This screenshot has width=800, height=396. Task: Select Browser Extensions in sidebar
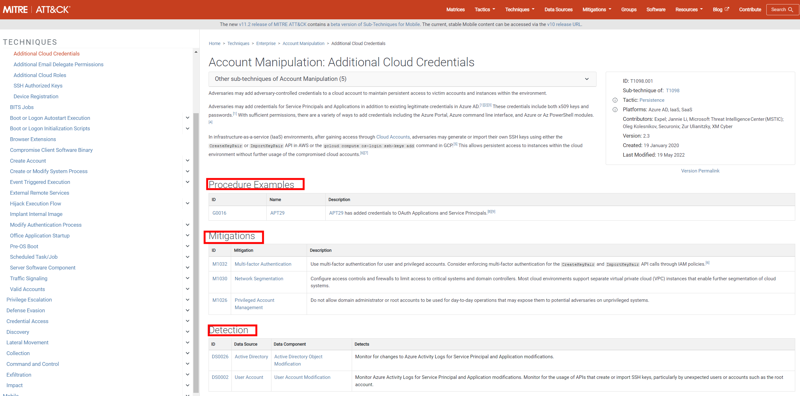[x=33, y=139]
